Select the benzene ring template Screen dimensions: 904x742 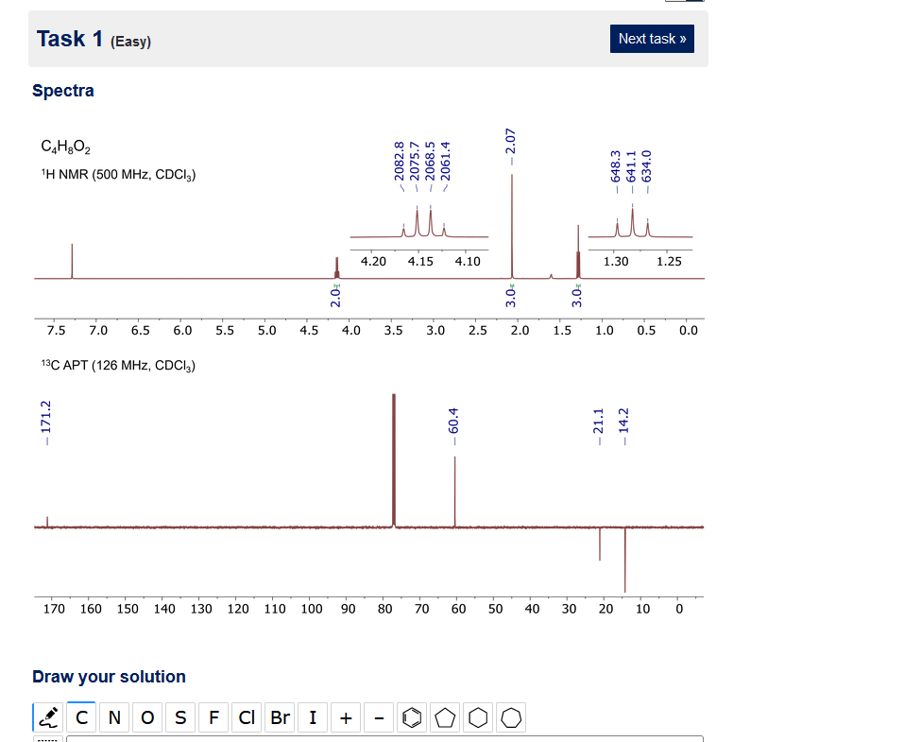point(412,717)
